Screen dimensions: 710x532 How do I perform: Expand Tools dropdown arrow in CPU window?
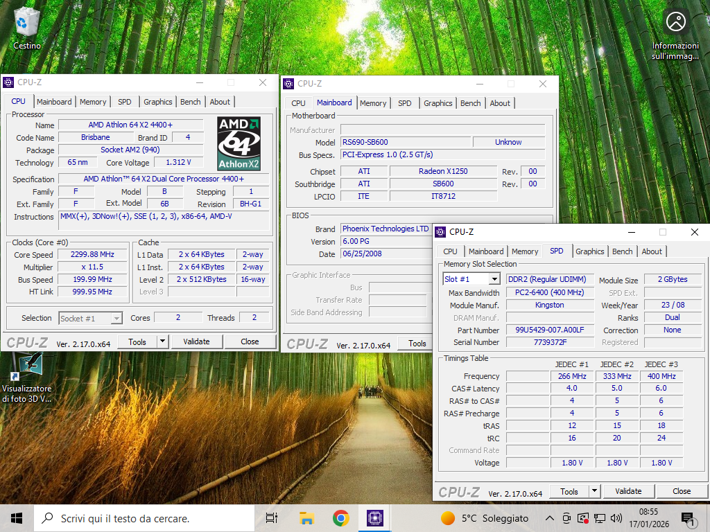[x=162, y=342]
